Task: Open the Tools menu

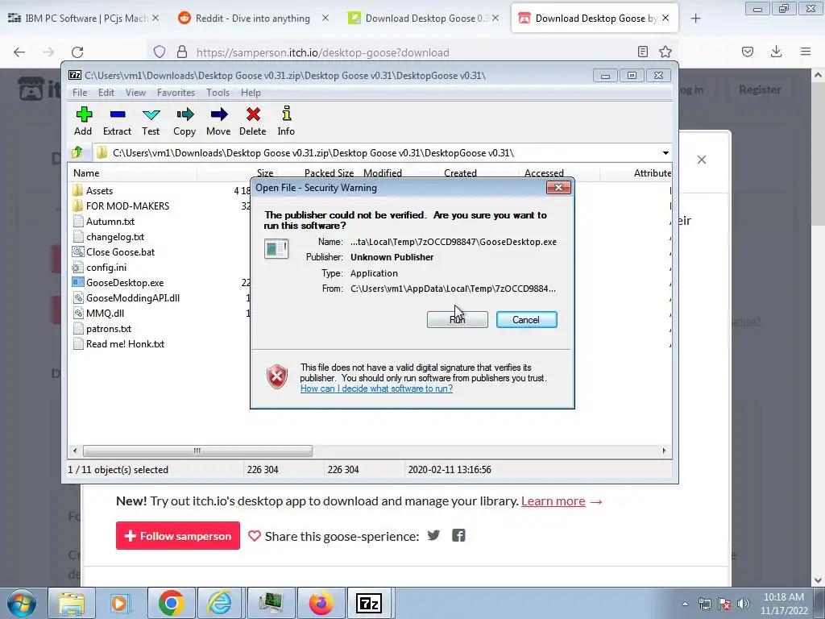Action: coord(218,93)
